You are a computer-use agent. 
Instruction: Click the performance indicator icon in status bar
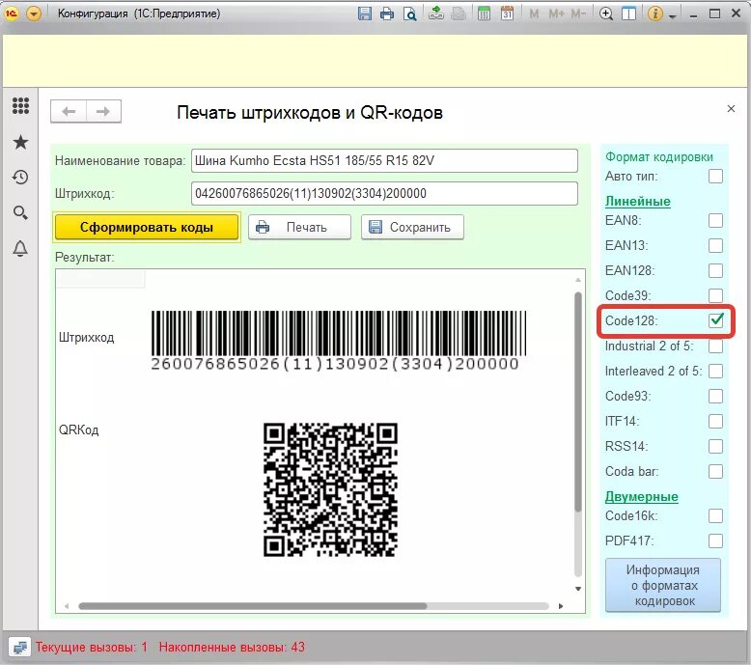(x=19, y=648)
